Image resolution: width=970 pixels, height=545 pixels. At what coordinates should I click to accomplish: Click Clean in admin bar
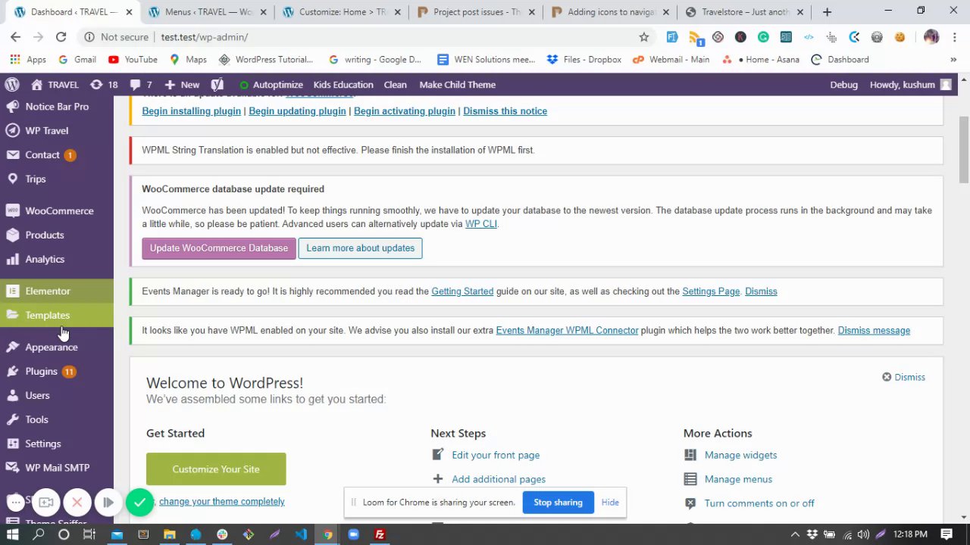(x=395, y=85)
